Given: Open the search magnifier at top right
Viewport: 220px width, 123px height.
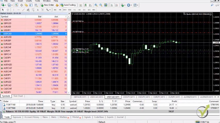Looking at the screenshot, I should 212,5.
